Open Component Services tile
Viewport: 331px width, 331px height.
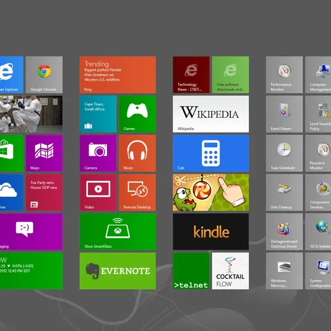318,192
